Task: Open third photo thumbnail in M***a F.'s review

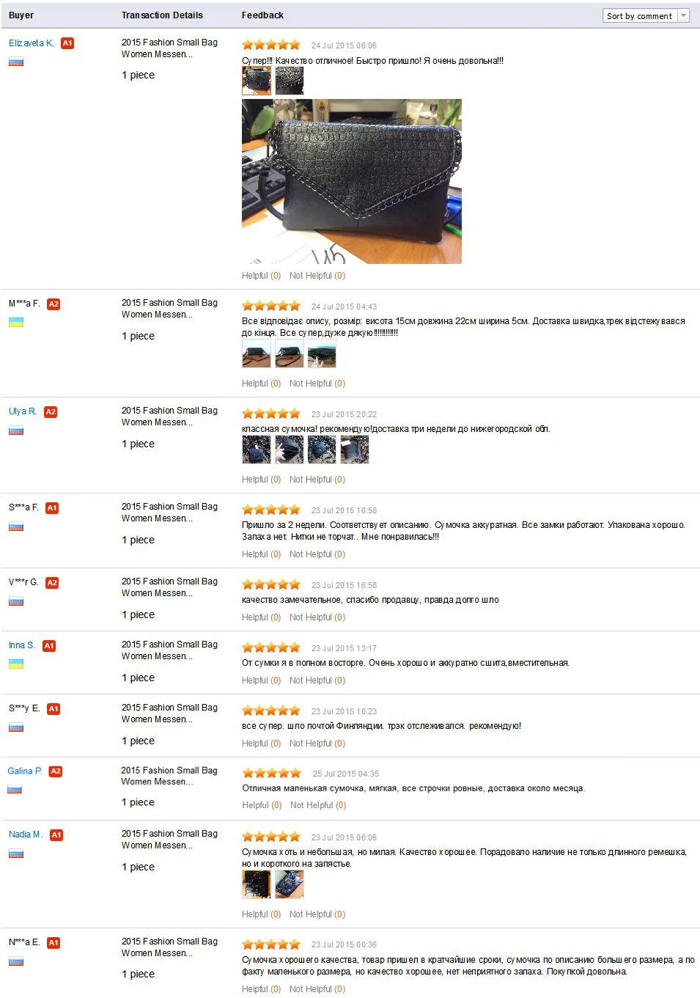Action: (x=322, y=354)
